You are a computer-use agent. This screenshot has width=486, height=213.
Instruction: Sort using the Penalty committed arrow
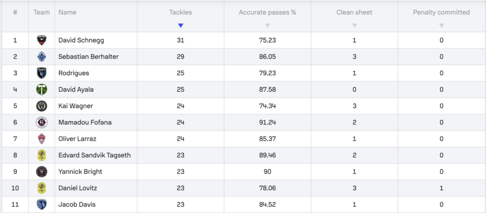pyautogui.click(x=441, y=26)
